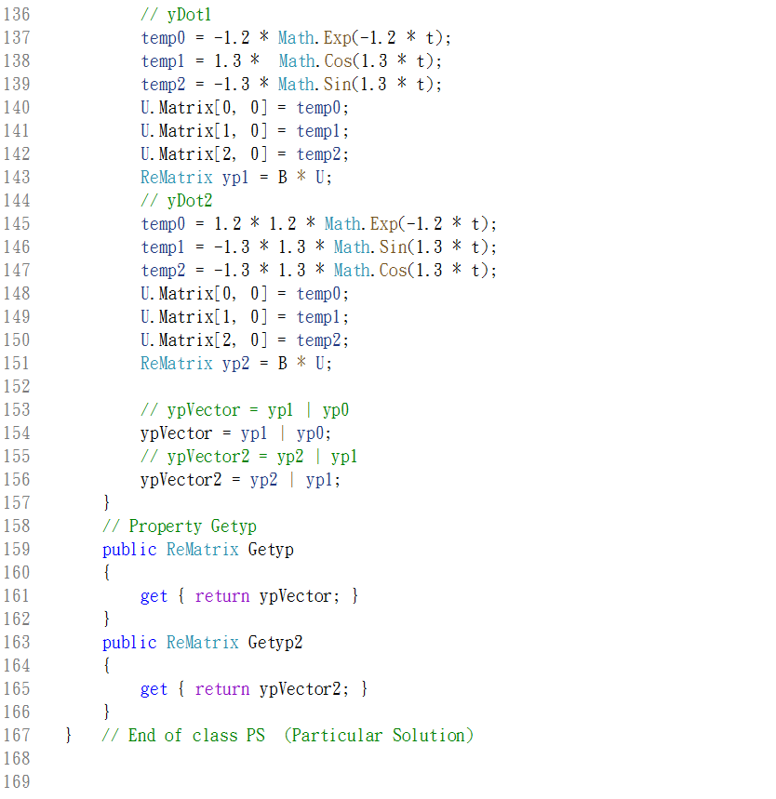Click 'ypVector2' on line 156
776x799 pixels.
[181, 480]
